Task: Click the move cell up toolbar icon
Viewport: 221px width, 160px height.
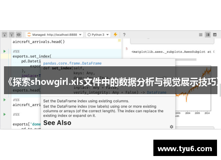Action: point(11,35)
